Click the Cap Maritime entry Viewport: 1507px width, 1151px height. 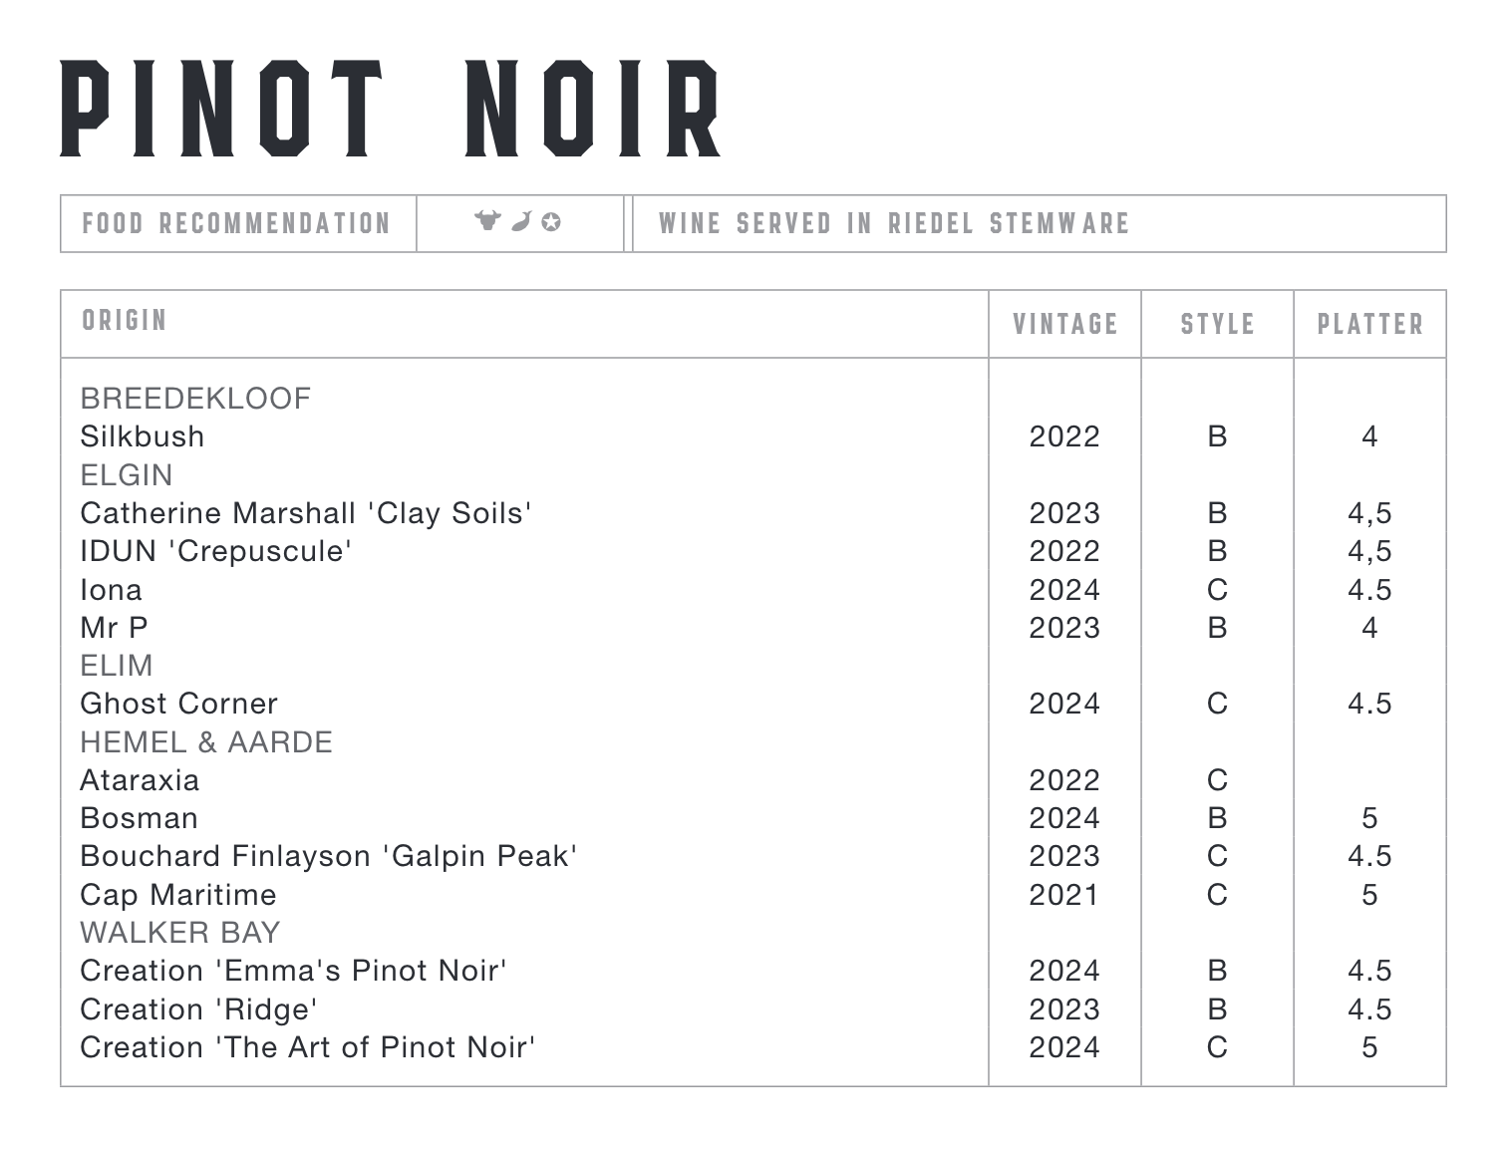[178, 895]
